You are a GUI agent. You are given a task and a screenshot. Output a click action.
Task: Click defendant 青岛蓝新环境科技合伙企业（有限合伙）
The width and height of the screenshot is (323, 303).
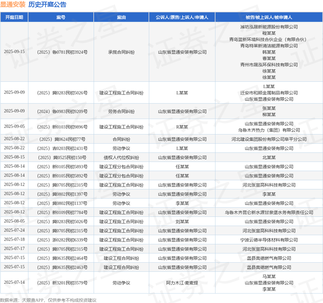coord(269,39)
